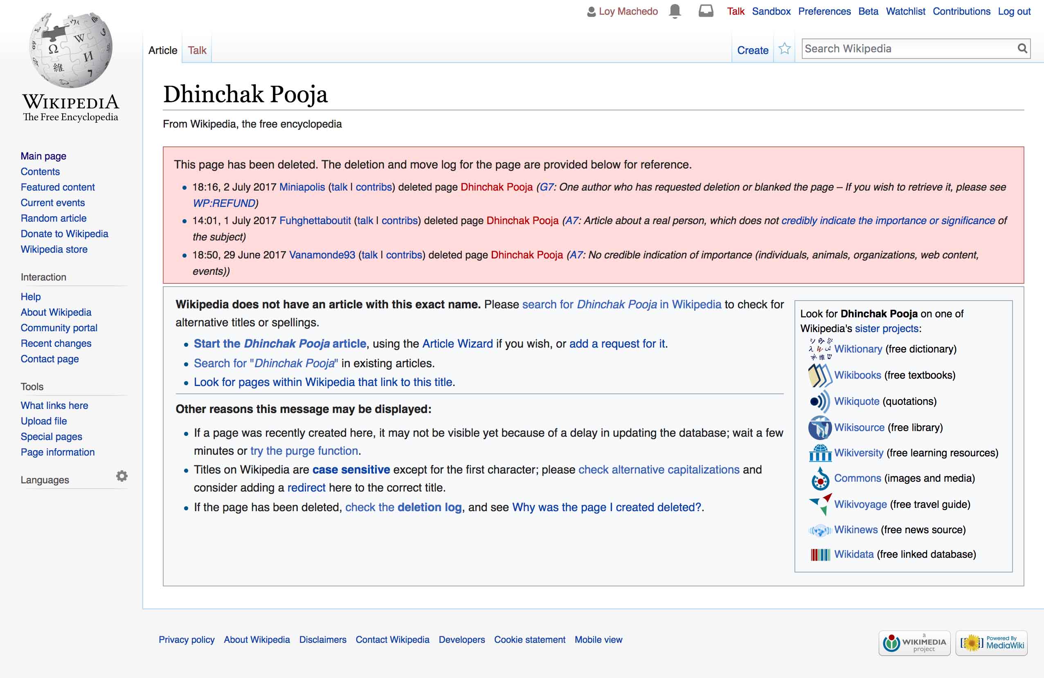The image size is (1044, 678).
Task: Open the notices tray icon
Action: coord(706,11)
